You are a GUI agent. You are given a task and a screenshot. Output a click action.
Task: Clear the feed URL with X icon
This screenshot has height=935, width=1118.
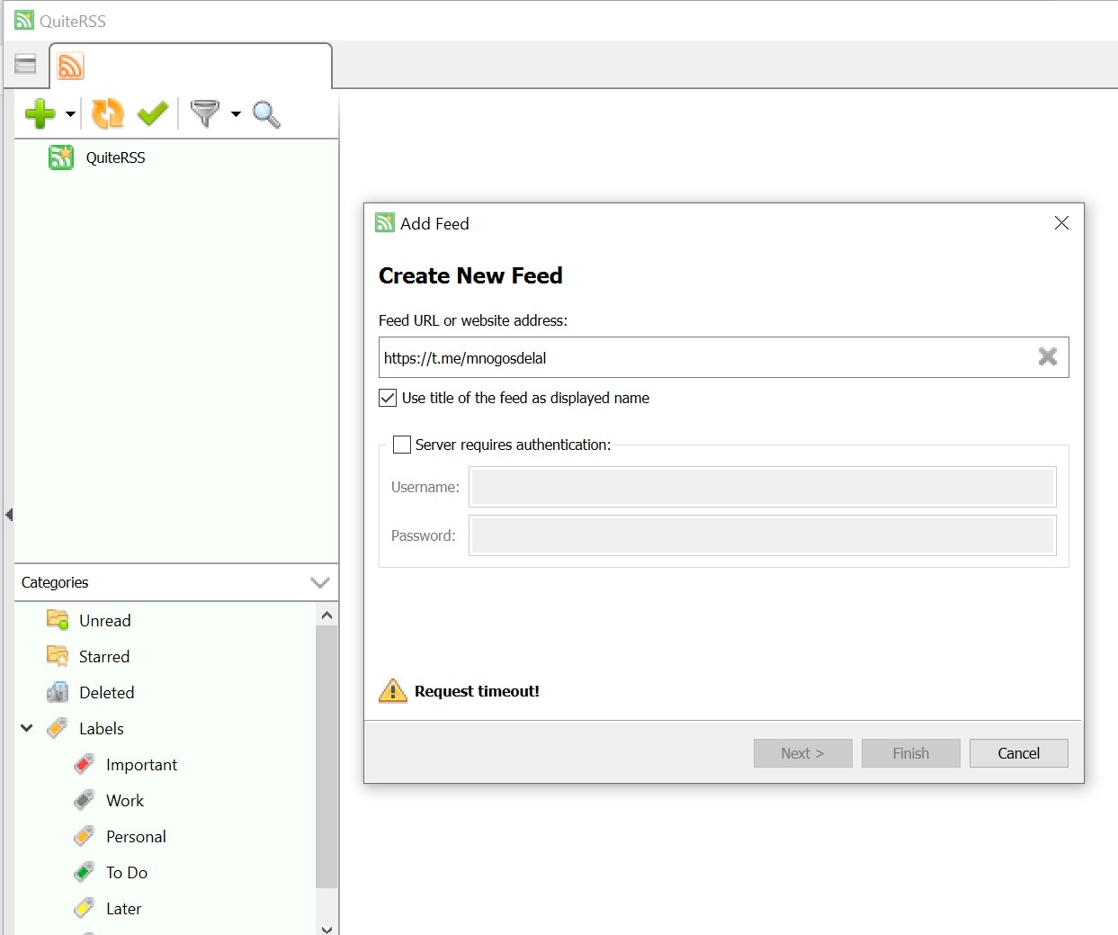point(1047,357)
